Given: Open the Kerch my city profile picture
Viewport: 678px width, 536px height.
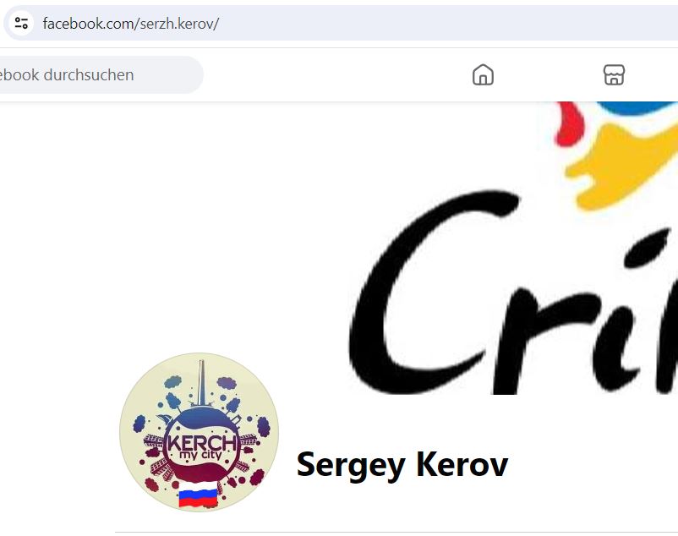Looking at the screenshot, I should pyautogui.click(x=199, y=432).
